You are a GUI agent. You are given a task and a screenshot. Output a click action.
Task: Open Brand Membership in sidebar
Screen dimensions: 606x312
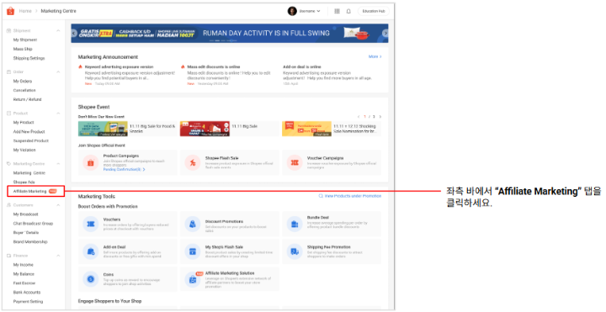[x=30, y=241]
